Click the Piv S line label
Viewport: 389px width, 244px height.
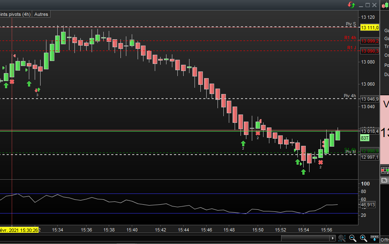(x=351, y=24)
